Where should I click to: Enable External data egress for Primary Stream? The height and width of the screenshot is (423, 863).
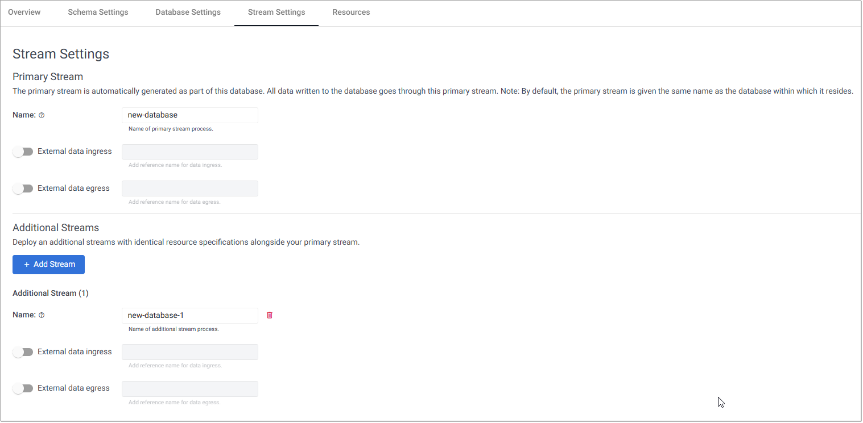[x=23, y=189]
